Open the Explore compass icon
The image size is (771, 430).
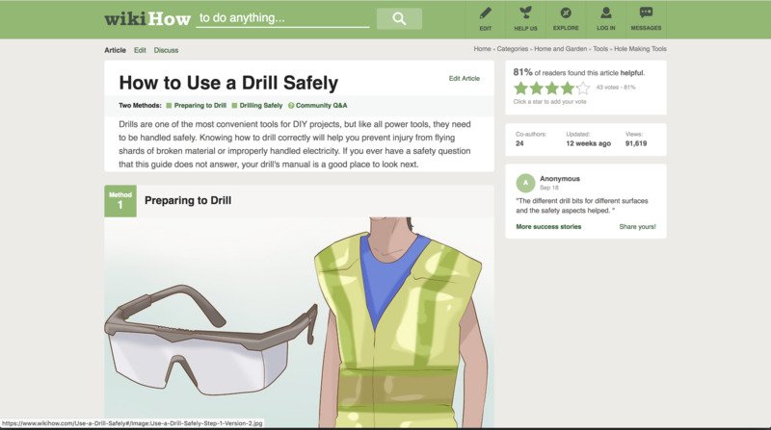[x=566, y=13]
